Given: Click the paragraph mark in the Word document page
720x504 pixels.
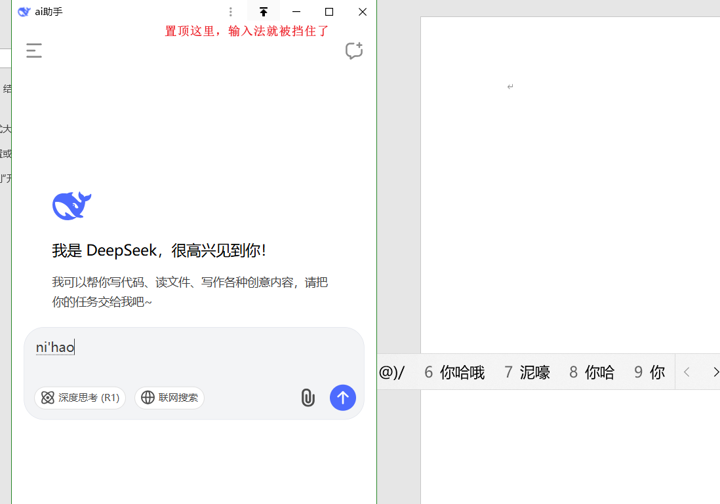Looking at the screenshot, I should (x=510, y=87).
